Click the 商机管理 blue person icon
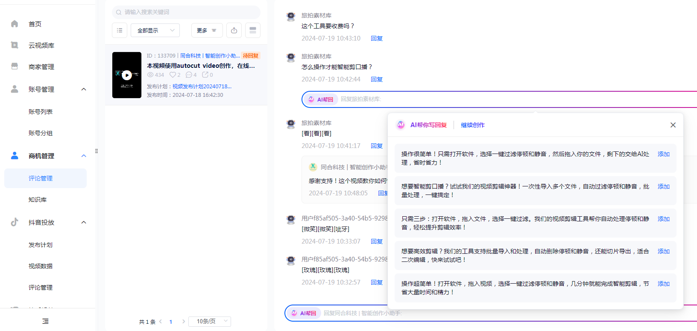Screen dimensions: 697x331 coord(15,156)
